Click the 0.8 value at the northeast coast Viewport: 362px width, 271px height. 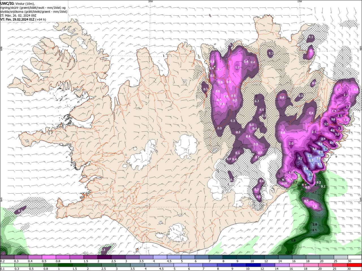coord(356,90)
